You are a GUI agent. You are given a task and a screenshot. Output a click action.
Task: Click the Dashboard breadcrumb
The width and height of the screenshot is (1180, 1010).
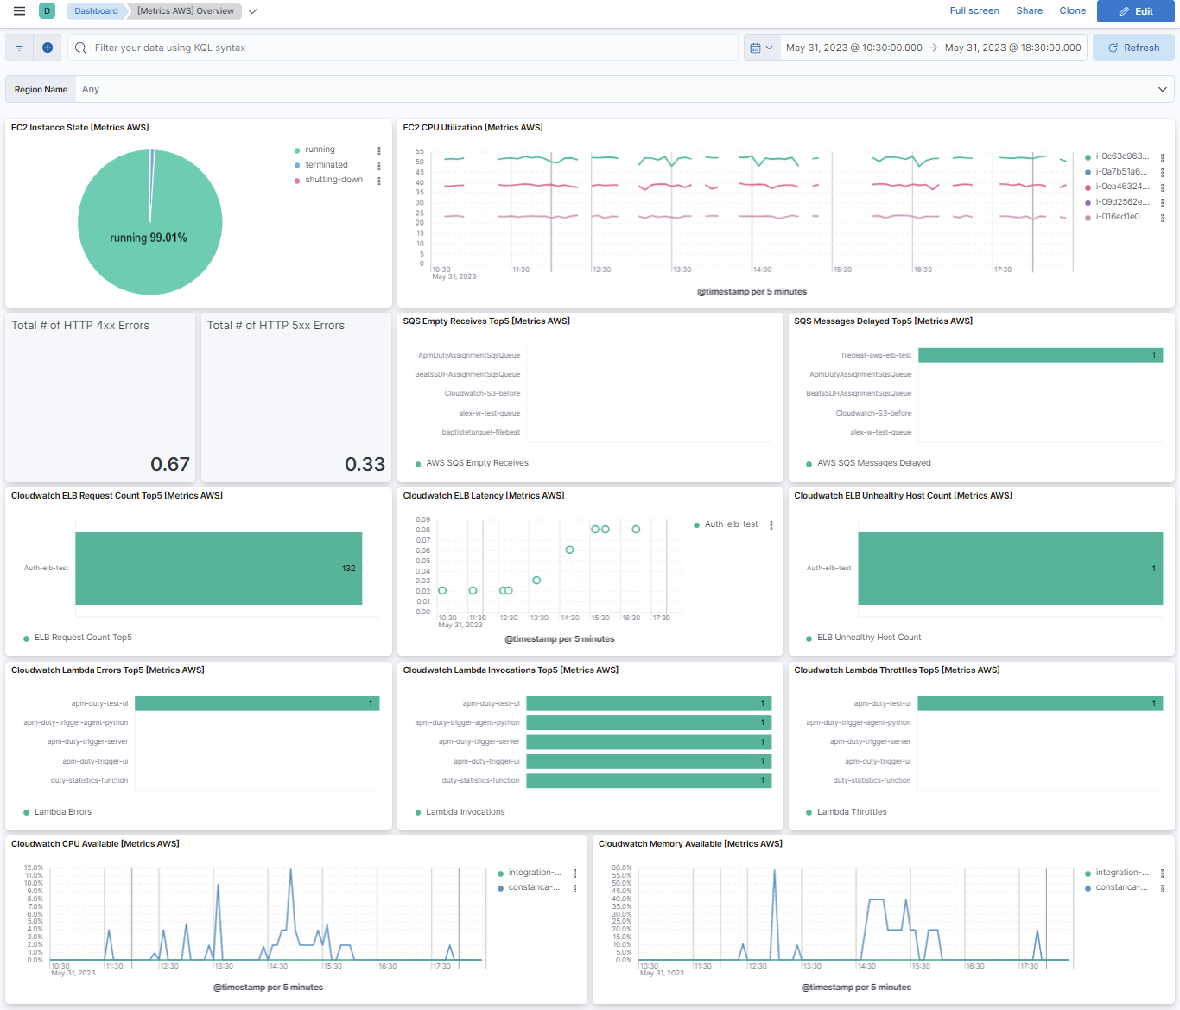95,10
